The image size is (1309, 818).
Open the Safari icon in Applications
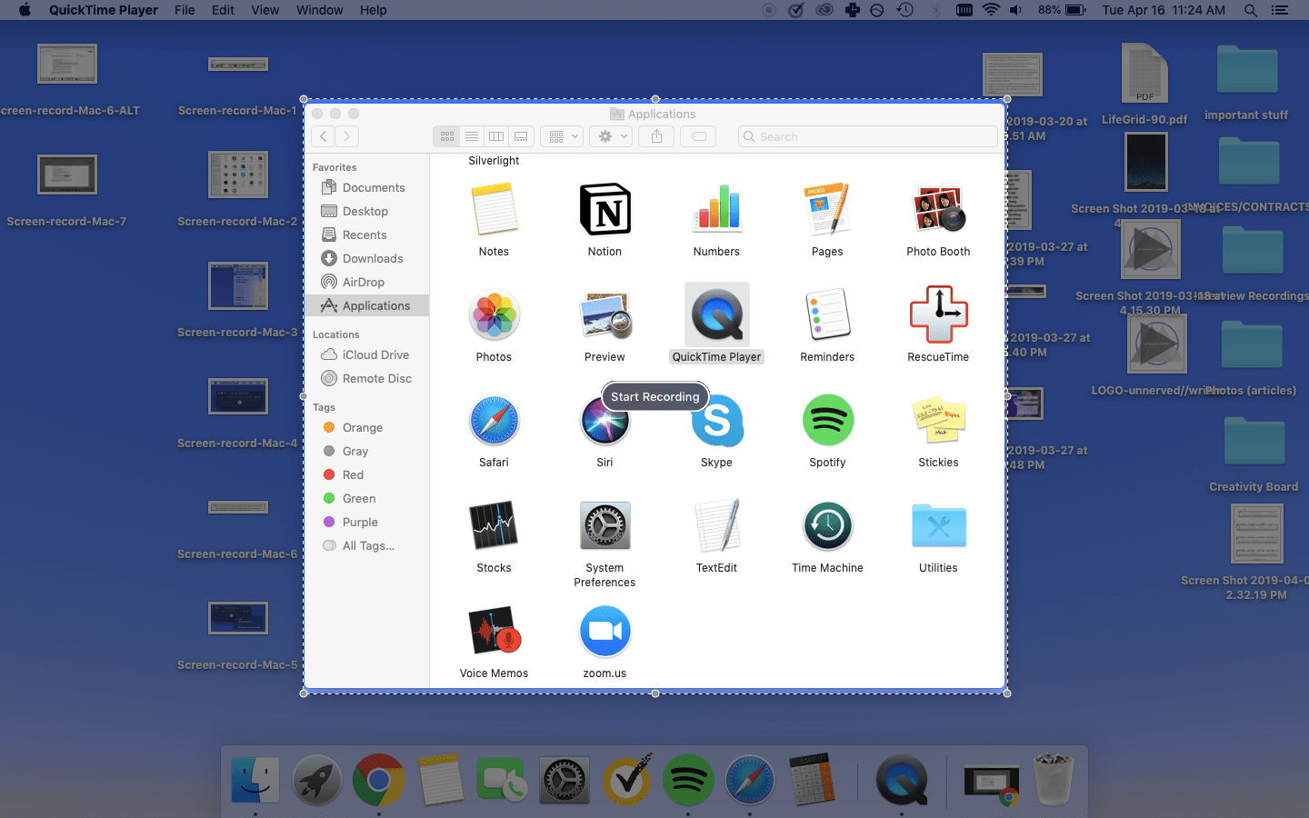point(494,421)
